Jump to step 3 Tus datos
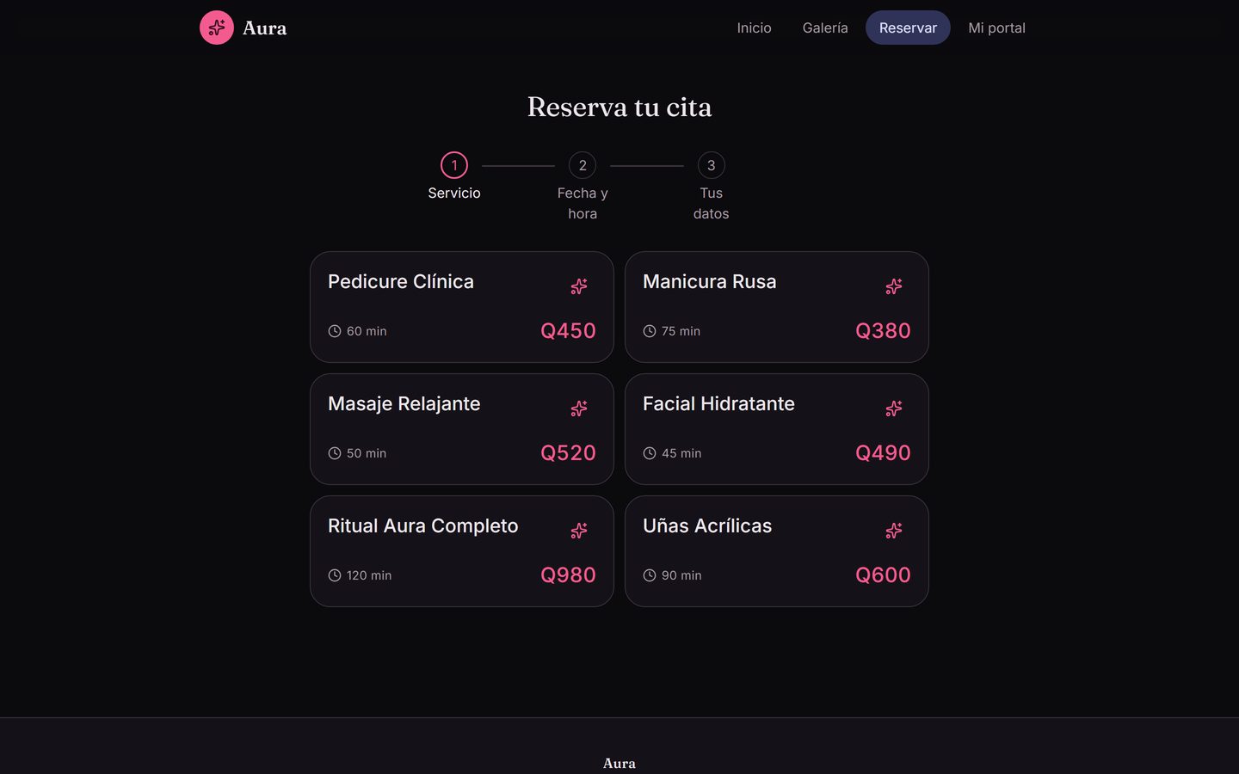Image resolution: width=1239 pixels, height=774 pixels. (711, 165)
